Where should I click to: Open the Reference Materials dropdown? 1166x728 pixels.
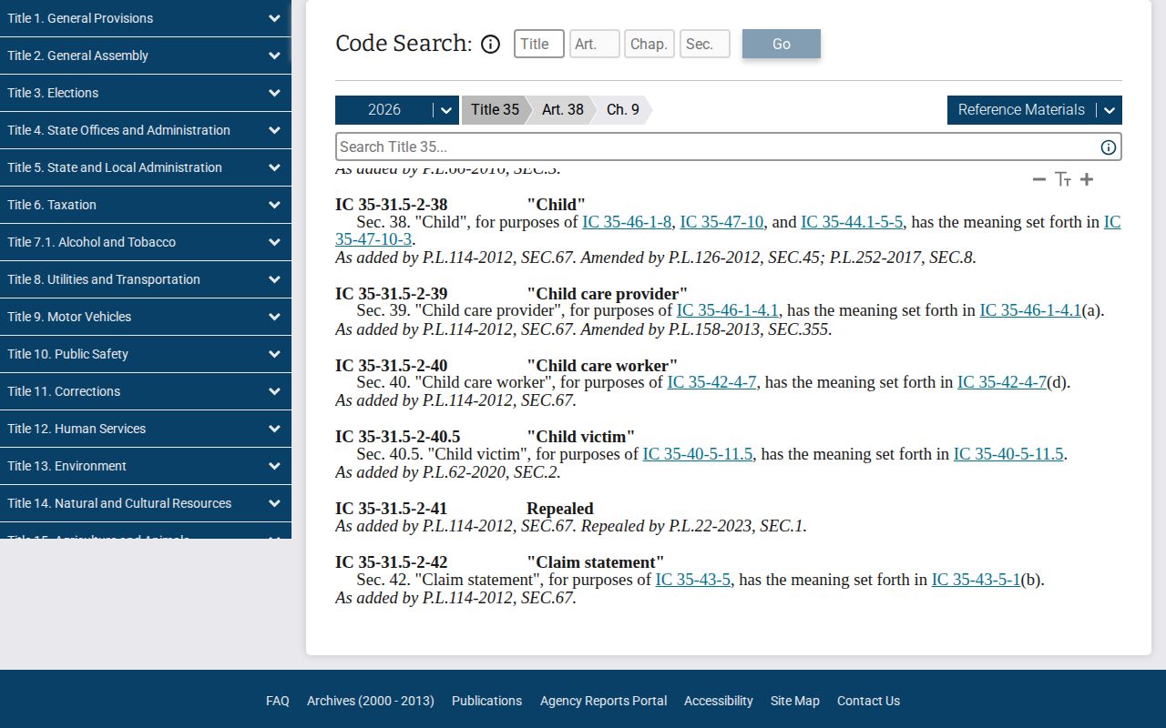(1035, 110)
